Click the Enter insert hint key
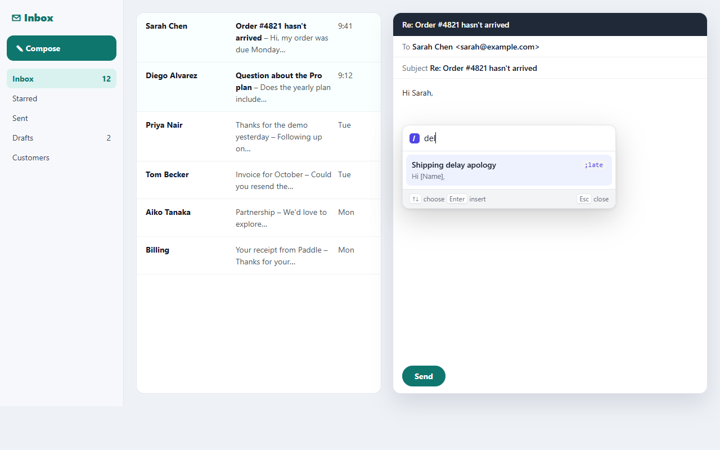 tap(457, 199)
